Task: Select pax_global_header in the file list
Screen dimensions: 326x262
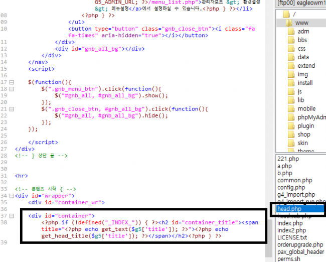Action: click(300, 252)
